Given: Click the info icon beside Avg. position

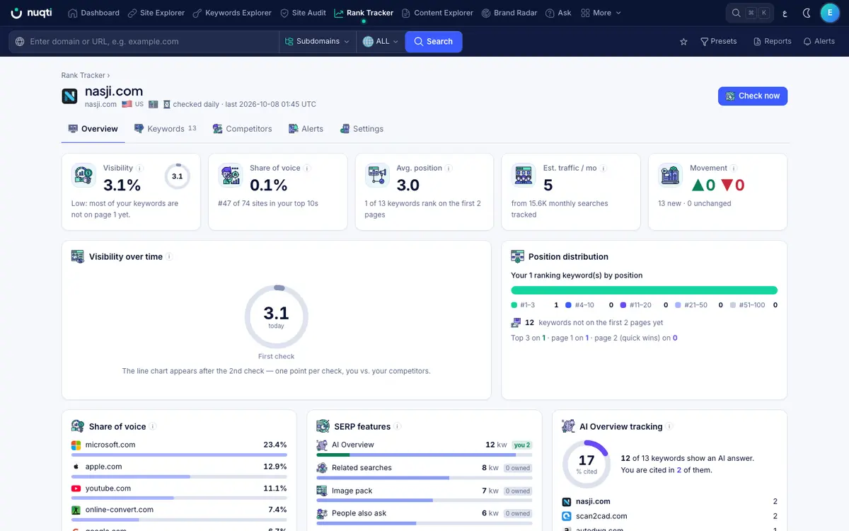Looking at the screenshot, I should (x=449, y=169).
